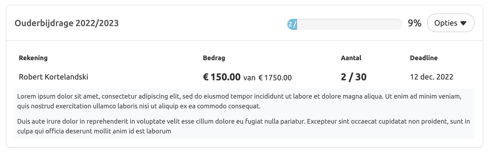Select the Ouderbijdrage 2022/2023 card title

tap(67, 23)
